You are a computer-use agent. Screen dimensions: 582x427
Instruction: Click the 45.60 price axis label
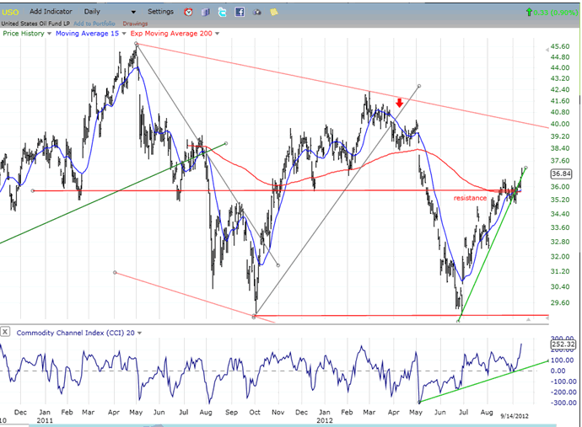pyautogui.click(x=560, y=46)
